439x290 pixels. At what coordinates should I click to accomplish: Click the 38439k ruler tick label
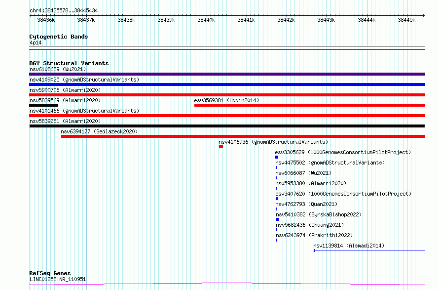click(x=166, y=20)
